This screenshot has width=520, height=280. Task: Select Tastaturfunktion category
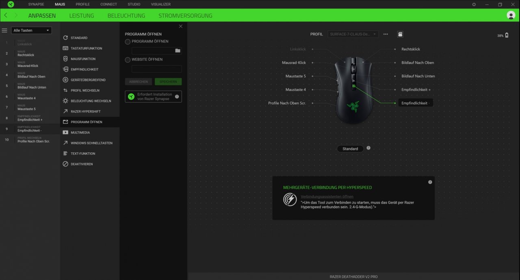[x=90, y=48]
